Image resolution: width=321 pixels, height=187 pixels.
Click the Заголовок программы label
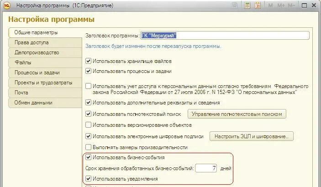[112, 36]
